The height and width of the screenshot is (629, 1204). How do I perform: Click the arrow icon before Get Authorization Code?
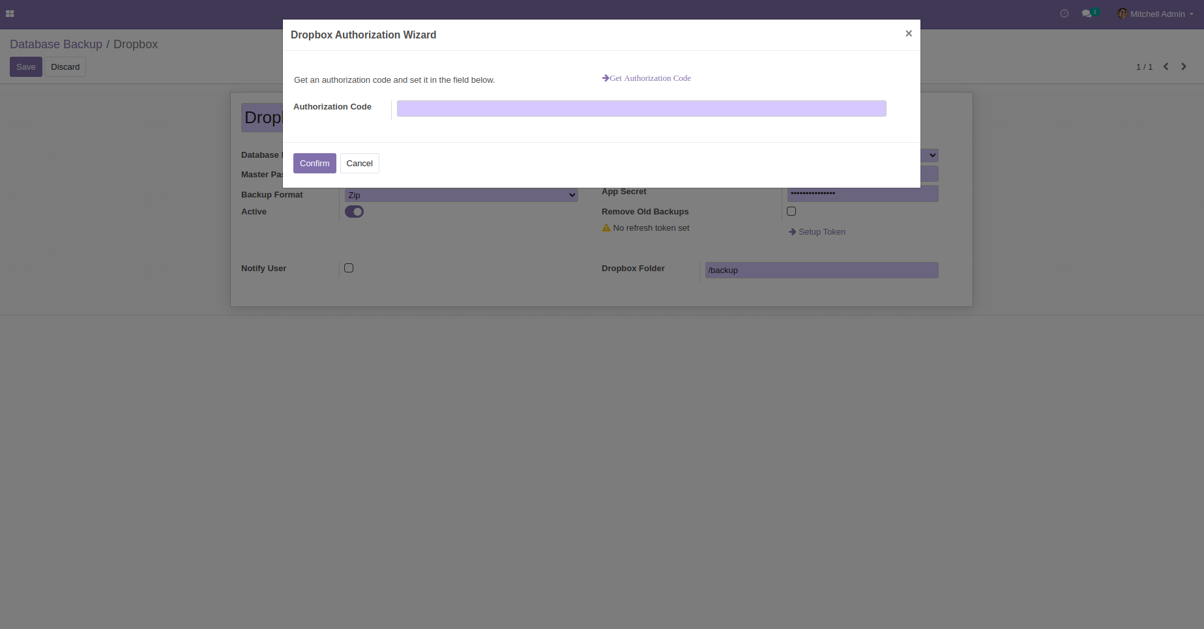click(606, 78)
